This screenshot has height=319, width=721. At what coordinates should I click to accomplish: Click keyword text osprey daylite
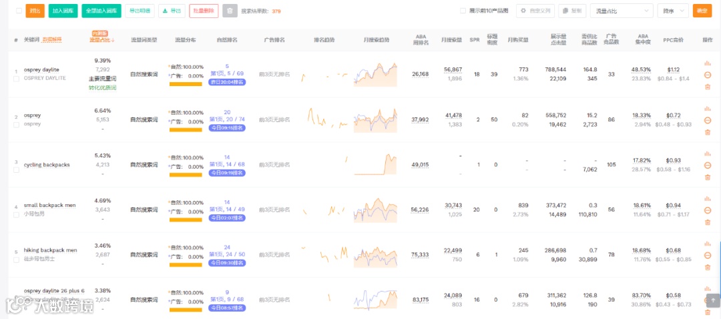(x=41, y=70)
